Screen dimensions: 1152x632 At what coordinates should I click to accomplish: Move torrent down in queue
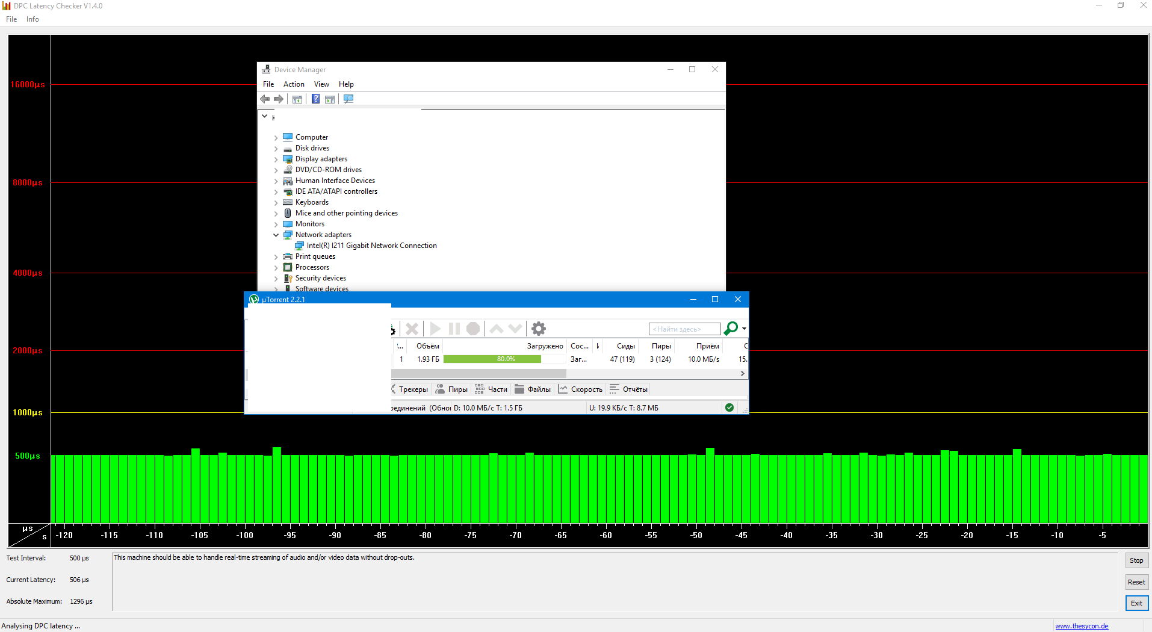click(x=515, y=329)
